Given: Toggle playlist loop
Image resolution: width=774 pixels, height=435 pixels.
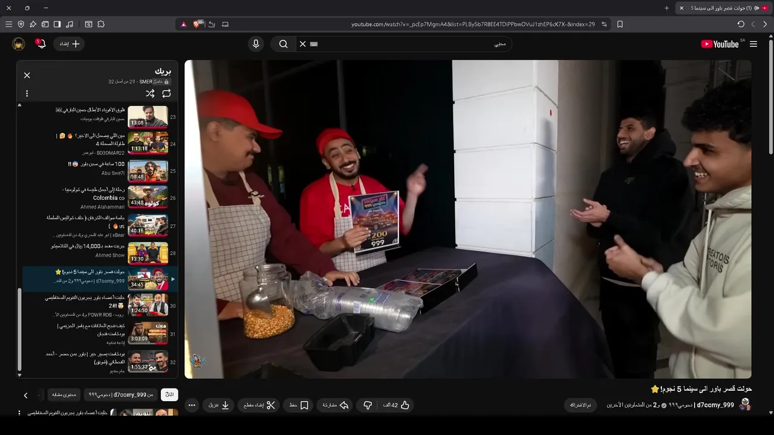Looking at the screenshot, I should coord(166,94).
